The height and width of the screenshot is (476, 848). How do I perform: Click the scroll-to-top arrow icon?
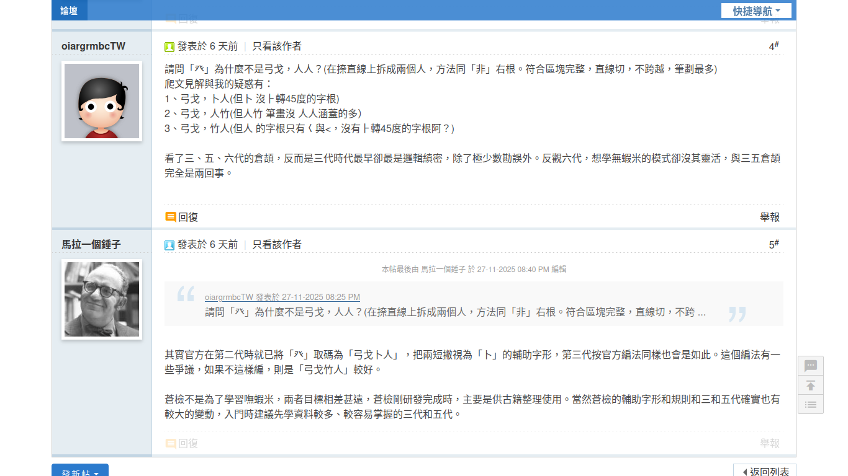coord(810,385)
